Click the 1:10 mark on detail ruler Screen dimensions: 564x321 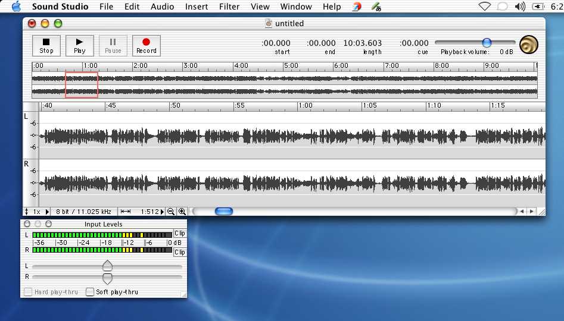[434, 106]
